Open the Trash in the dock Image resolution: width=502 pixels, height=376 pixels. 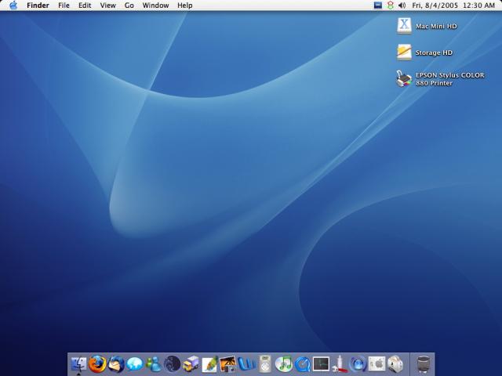tap(423, 363)
